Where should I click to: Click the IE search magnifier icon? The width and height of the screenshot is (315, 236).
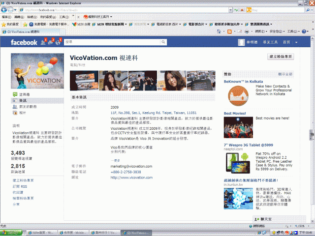(308, 10)
